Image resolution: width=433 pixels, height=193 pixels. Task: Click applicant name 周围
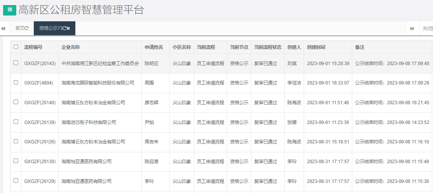[x=150, y=83]
